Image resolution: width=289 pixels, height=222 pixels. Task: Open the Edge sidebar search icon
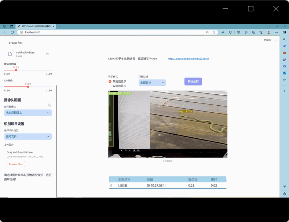tap(284, 39)
